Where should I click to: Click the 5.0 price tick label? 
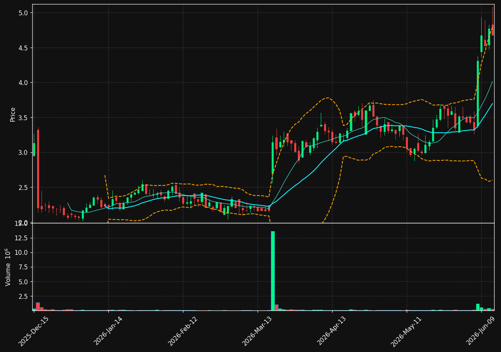pos(23,13)
